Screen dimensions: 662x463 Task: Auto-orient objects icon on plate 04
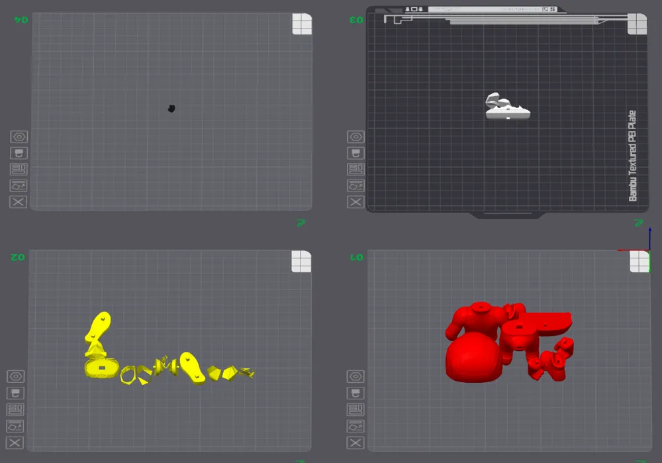19,186
